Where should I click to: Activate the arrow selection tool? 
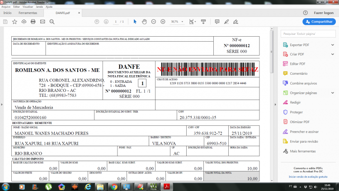coord(135,22)
